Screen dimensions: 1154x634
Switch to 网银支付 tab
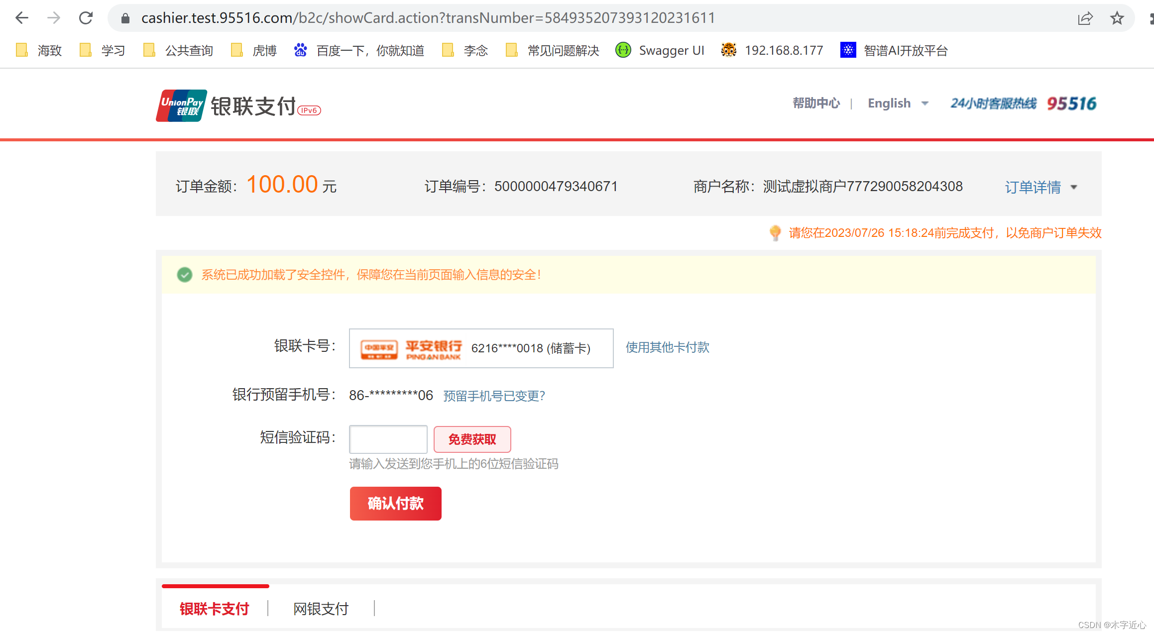pyautogui.click(x=321, y=609)
